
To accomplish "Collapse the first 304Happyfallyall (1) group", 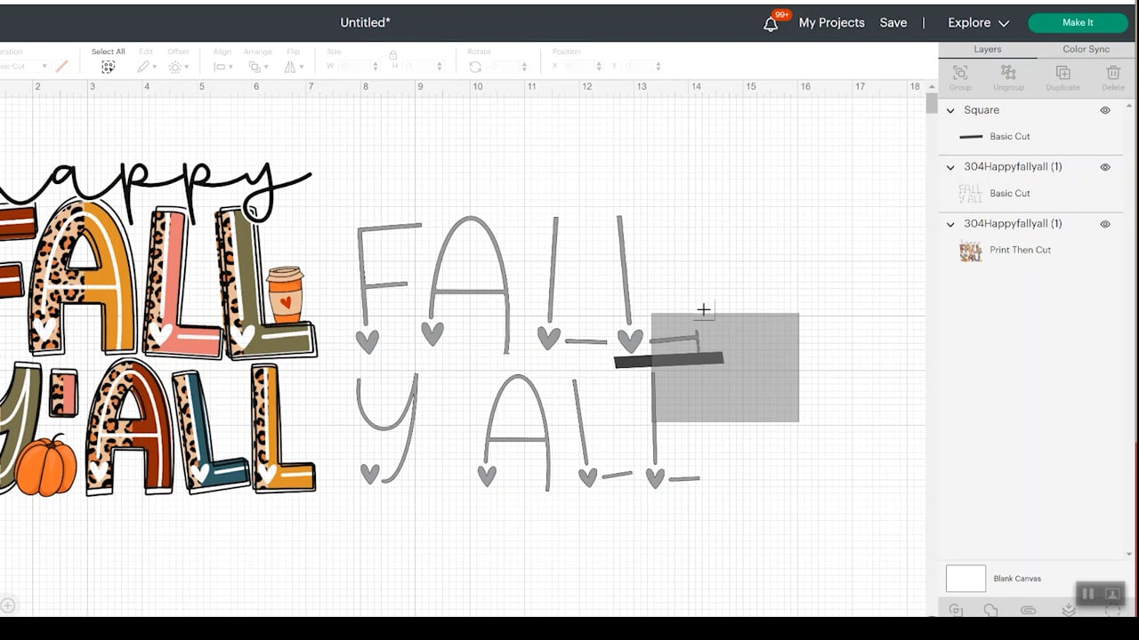I will click(950, 167).
